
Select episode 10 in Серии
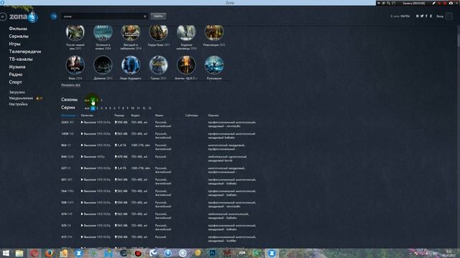[x=132, y=108]
